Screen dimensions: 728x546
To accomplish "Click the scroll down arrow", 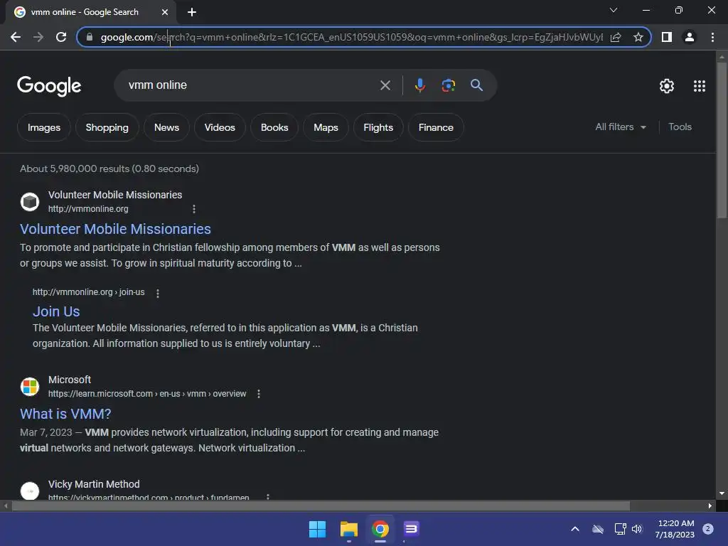I will (x=722, y=493).
